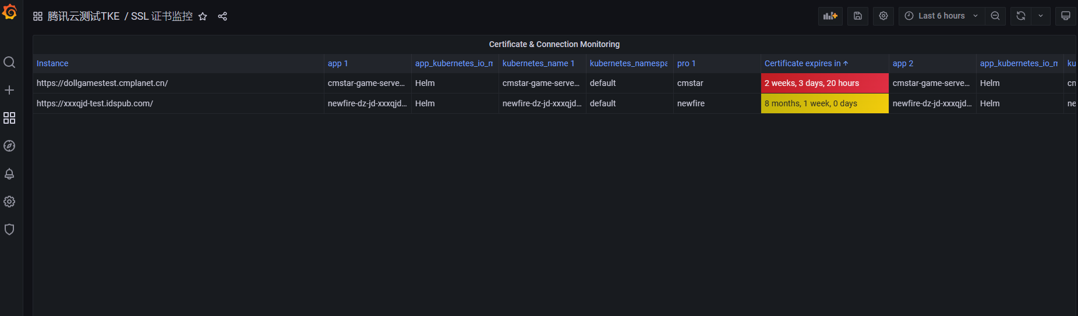1078x316 pixels.
Task: Toggle sort on Certificate expires in column
Action: point(806,63)
